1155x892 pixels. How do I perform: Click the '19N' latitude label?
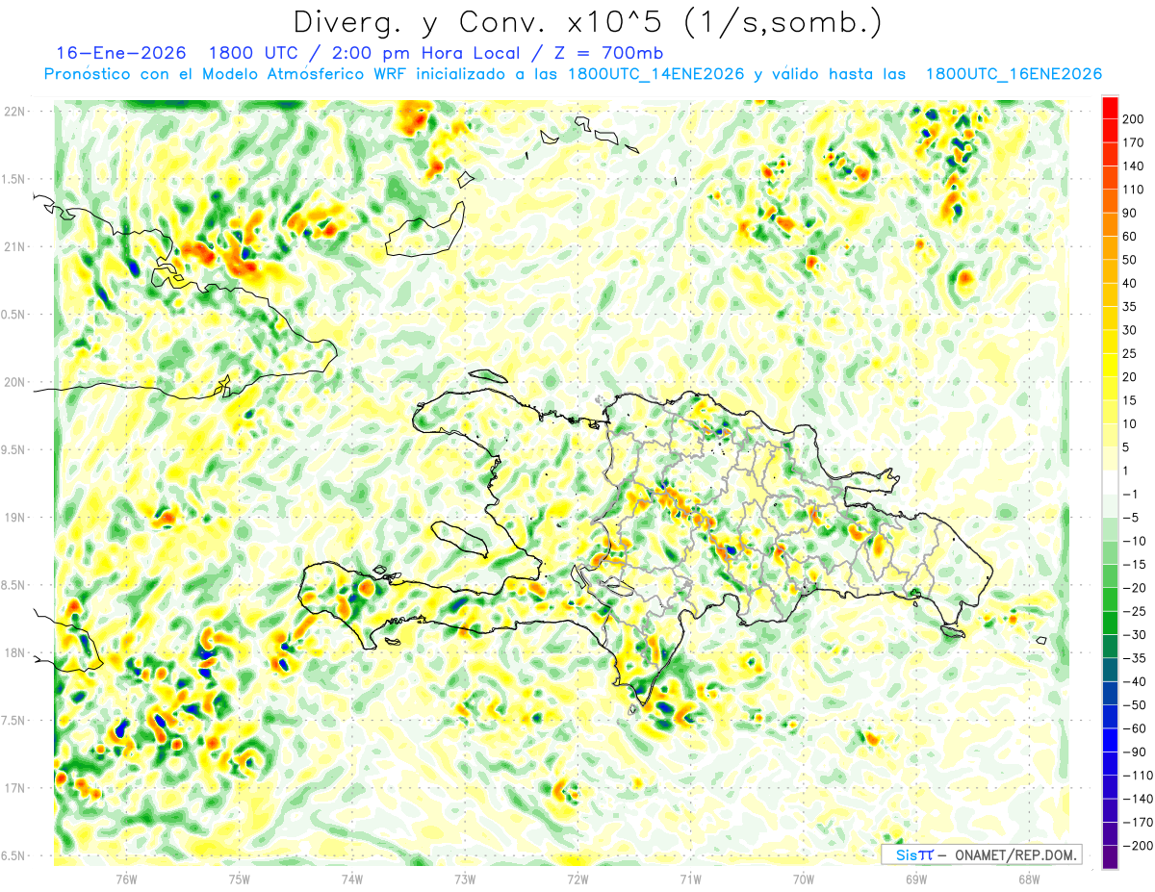click(14, 518)
